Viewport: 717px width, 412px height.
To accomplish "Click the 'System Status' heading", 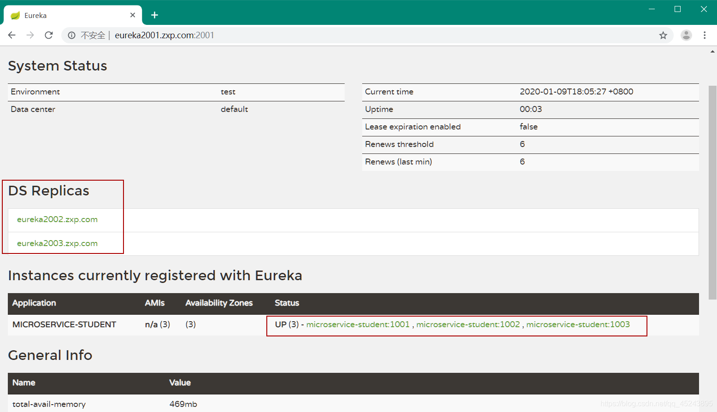I will (58, 66).
